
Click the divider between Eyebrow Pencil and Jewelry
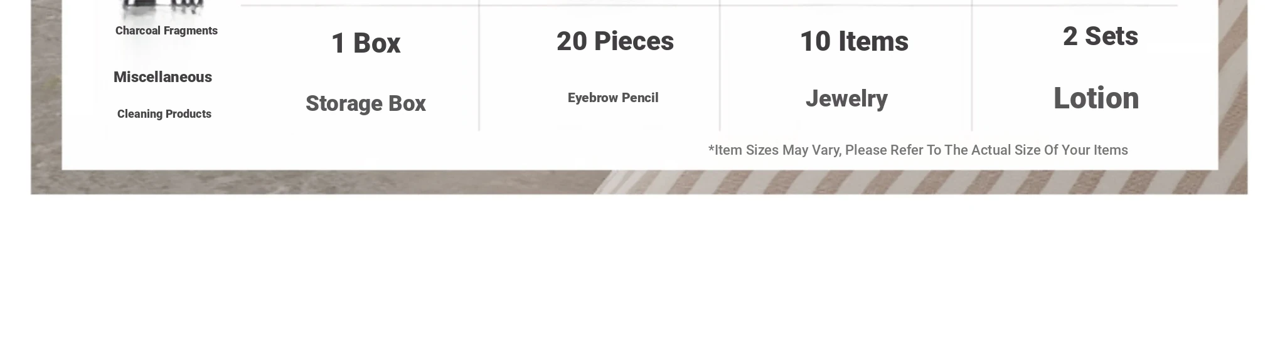[x=720, y=65]
